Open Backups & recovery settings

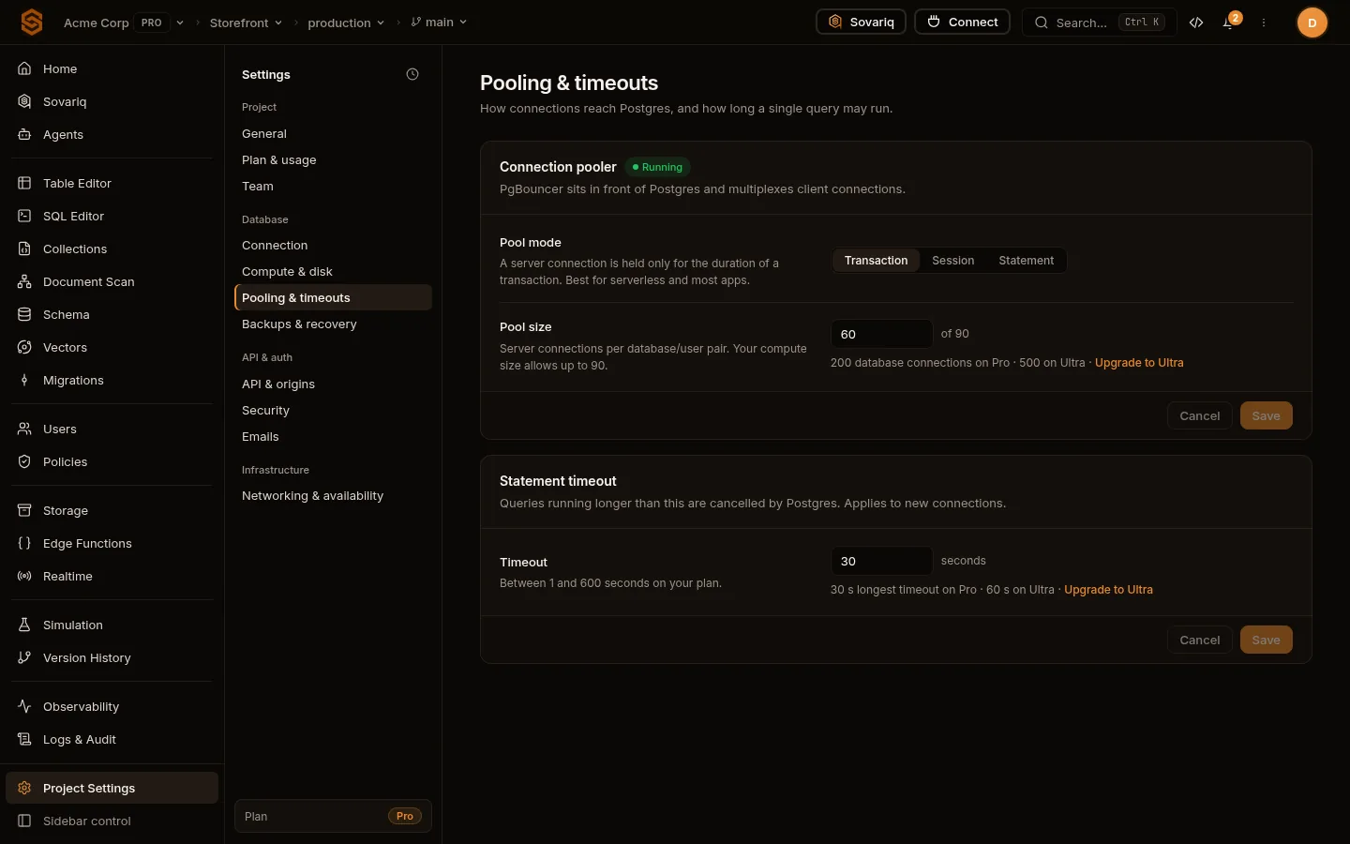pos(333,324)
